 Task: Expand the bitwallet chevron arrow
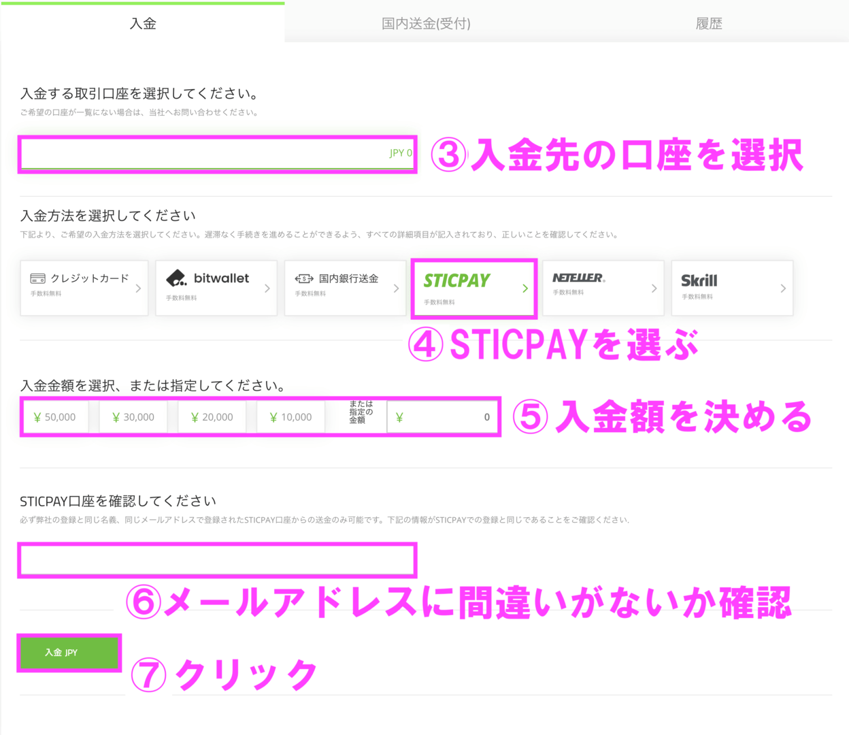267,289
